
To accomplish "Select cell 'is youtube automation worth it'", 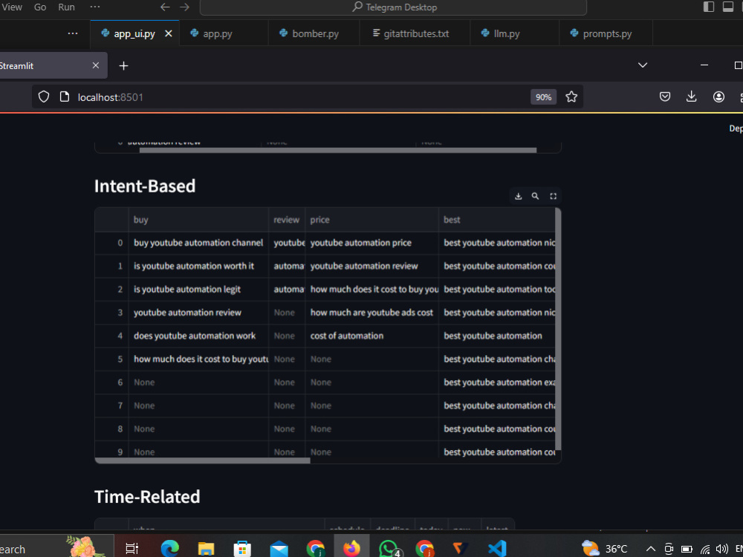I will 198,266.
